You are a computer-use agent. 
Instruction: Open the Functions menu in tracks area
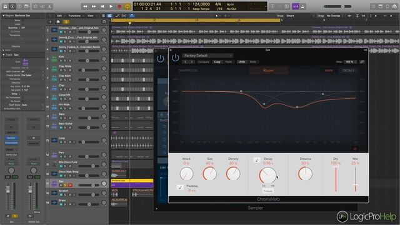[x=75, y=16]
